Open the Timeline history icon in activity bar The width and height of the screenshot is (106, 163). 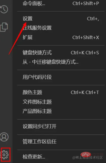point(4,9)
